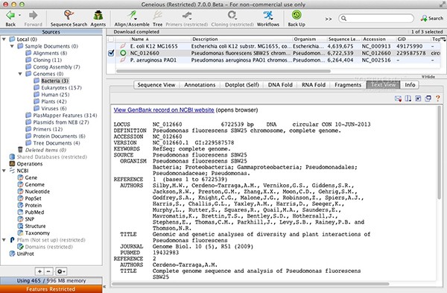Uncheck the NC_012660 row checkbox
This screenshot has width=447, height=293.
point(111,53)
